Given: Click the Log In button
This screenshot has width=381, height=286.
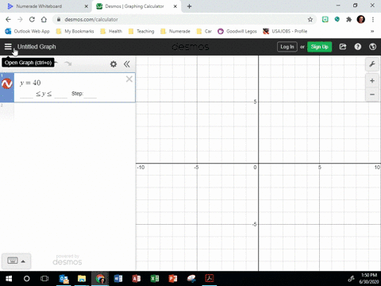Looking at the screenshot, I should coord(287,47).
